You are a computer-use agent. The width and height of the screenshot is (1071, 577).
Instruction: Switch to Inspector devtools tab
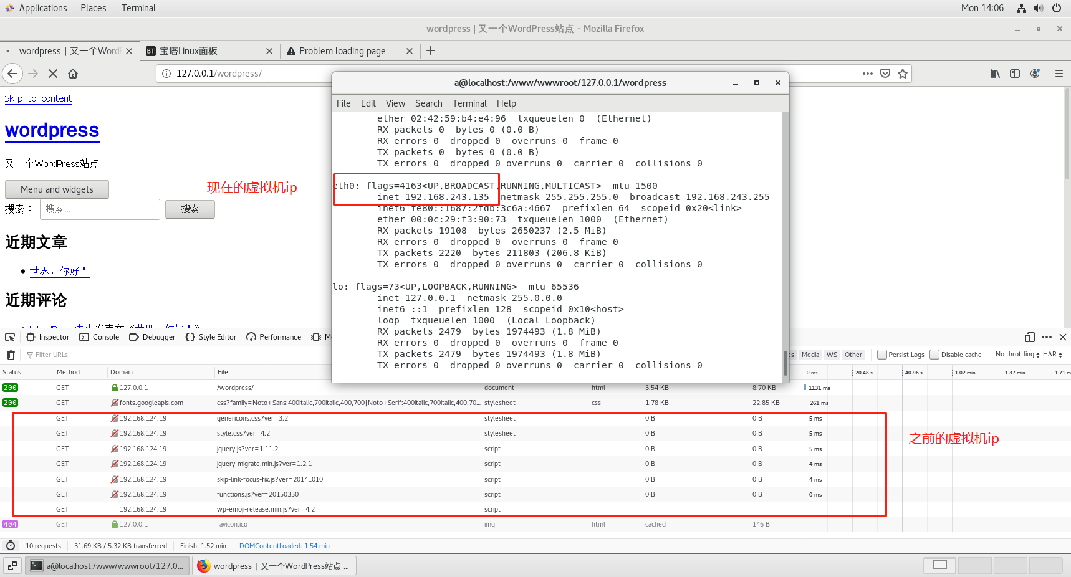[x=48, y=337]
